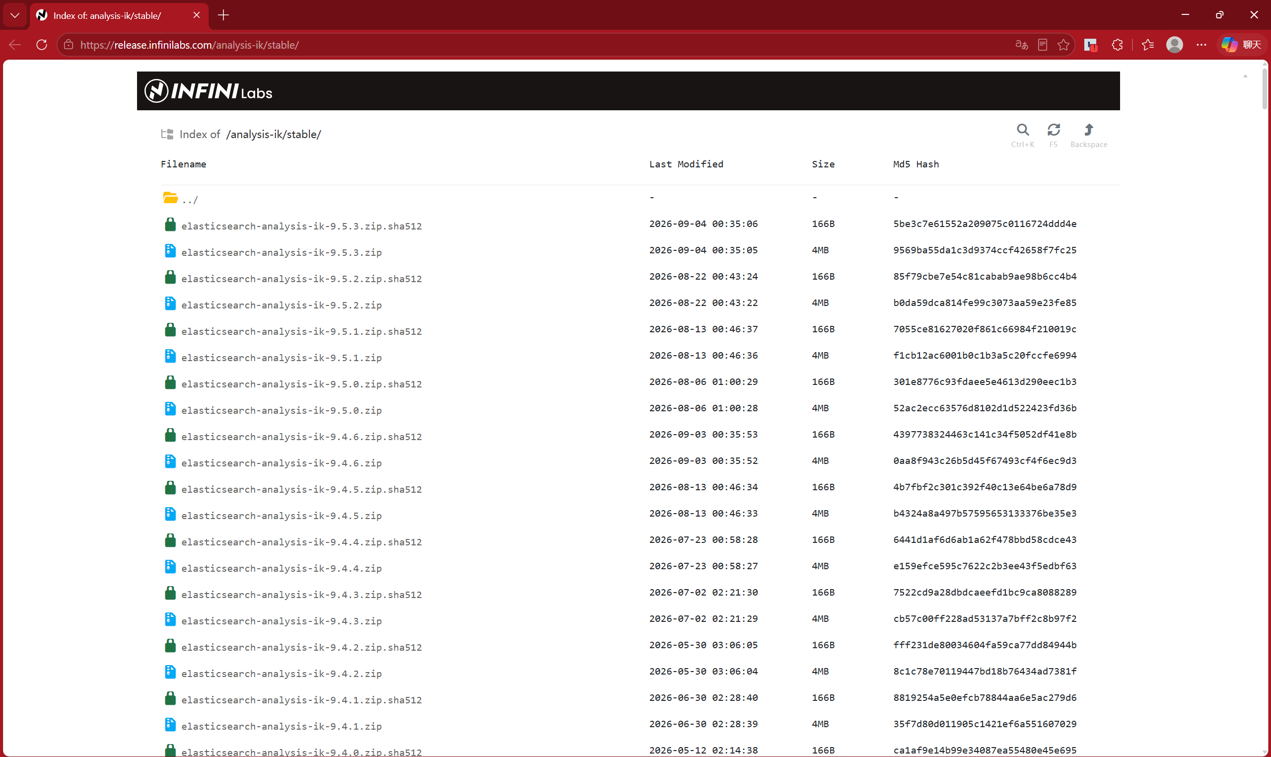Download elasticsearch-analysis-ik-9.4.1.zip
The height and width of the screenshot is (757, 1271).
click(282, 726)
